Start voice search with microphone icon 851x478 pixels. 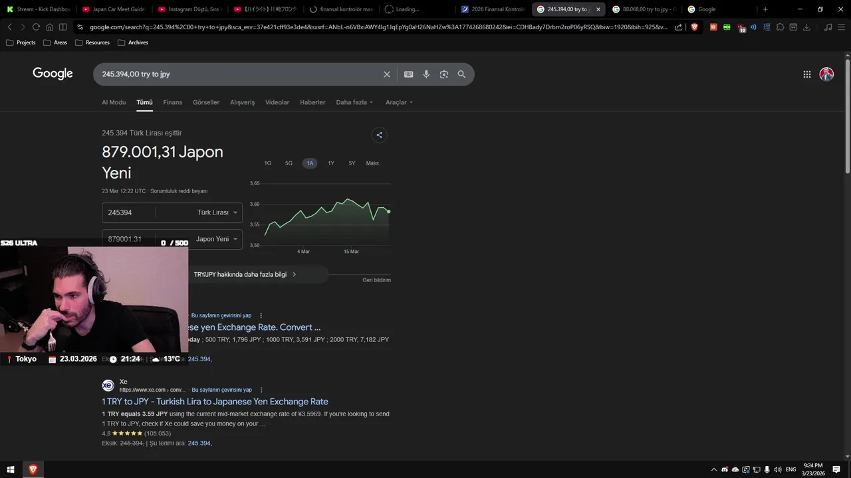(x=426, y=74)
